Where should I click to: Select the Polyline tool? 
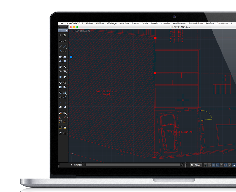(x=60, y=51)
